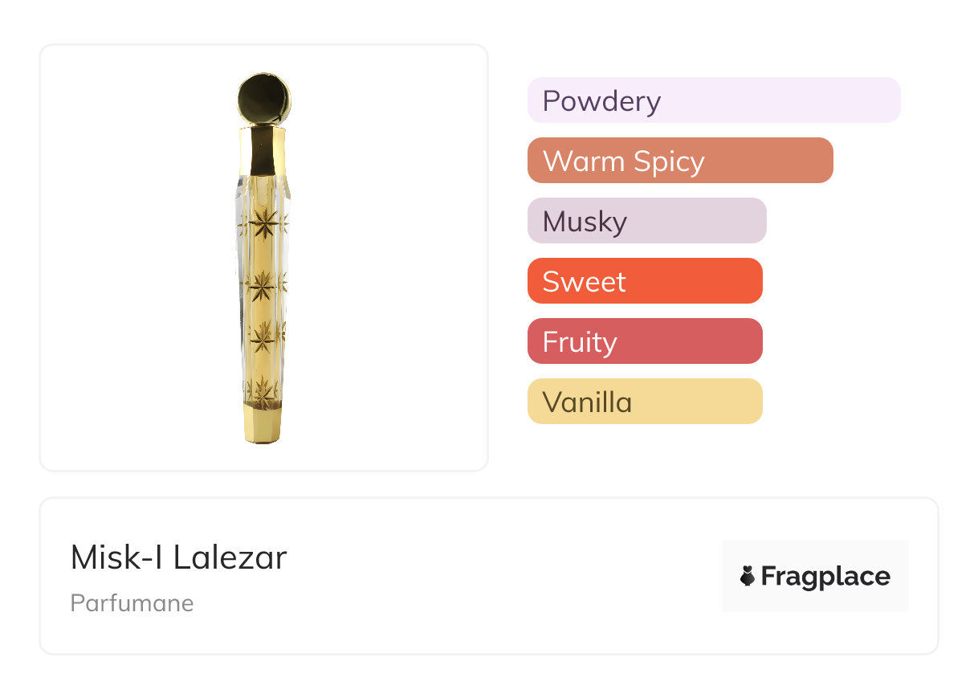Open the Parfumane brand link

(132, 603)
